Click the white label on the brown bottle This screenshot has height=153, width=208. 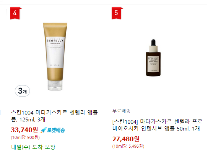153,64
